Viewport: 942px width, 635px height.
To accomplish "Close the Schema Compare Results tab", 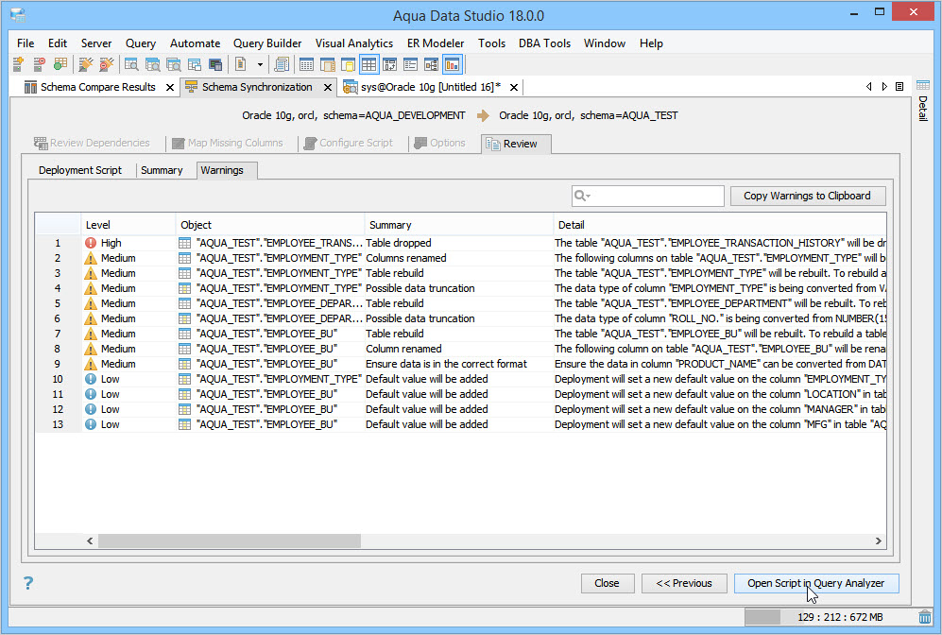I will (170, 87).
